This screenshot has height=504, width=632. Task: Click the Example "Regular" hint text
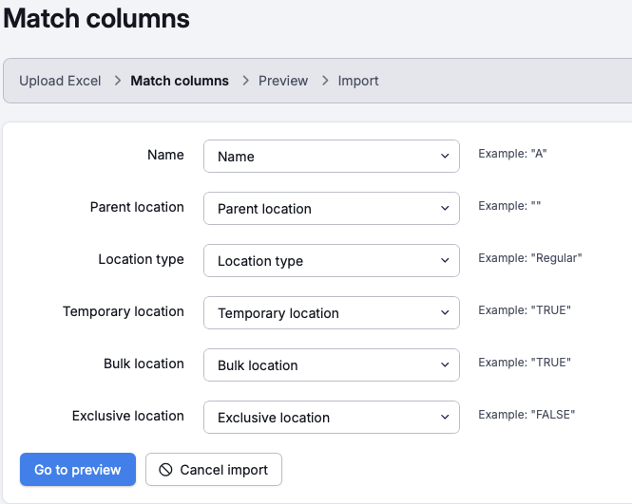click(x=529, y=258)
